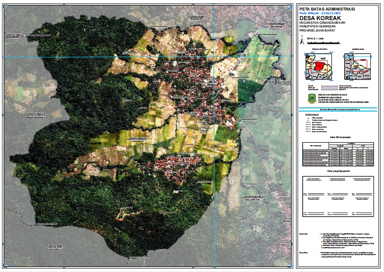
Task: Click the cartometric coordinates table
Action: pos(338,154)
